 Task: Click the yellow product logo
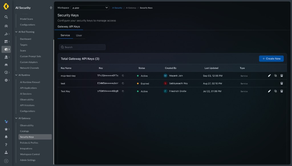click(x=6, y=6)
